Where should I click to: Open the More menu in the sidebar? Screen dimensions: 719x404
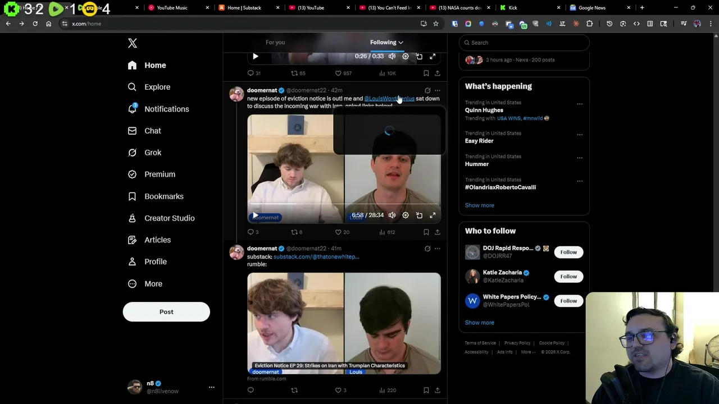click(144, 284)
